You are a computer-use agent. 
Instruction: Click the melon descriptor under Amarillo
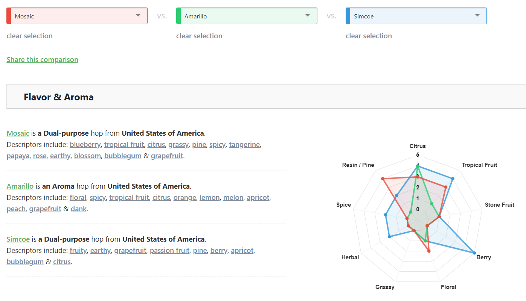click(x=233, y=198)
